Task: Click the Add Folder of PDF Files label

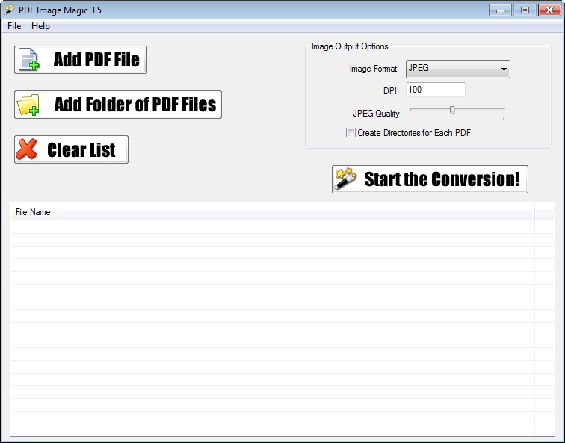Action: click(135, 105)
